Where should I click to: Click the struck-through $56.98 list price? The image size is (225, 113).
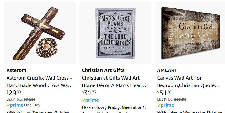[x=180, y=100]
